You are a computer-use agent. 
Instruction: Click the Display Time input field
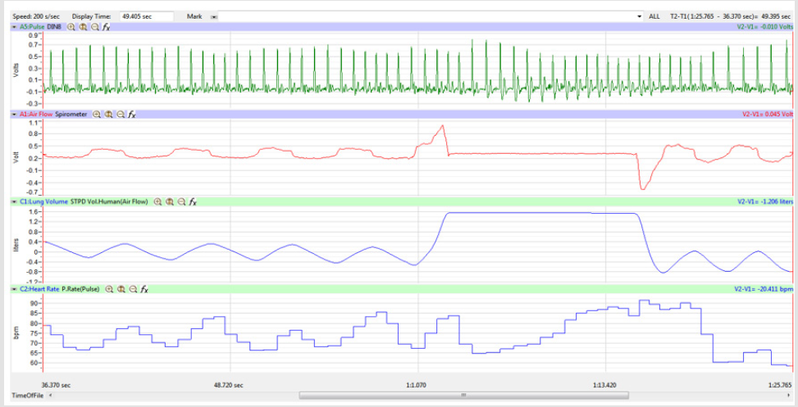pyautogui.click(x=146, y=16)
